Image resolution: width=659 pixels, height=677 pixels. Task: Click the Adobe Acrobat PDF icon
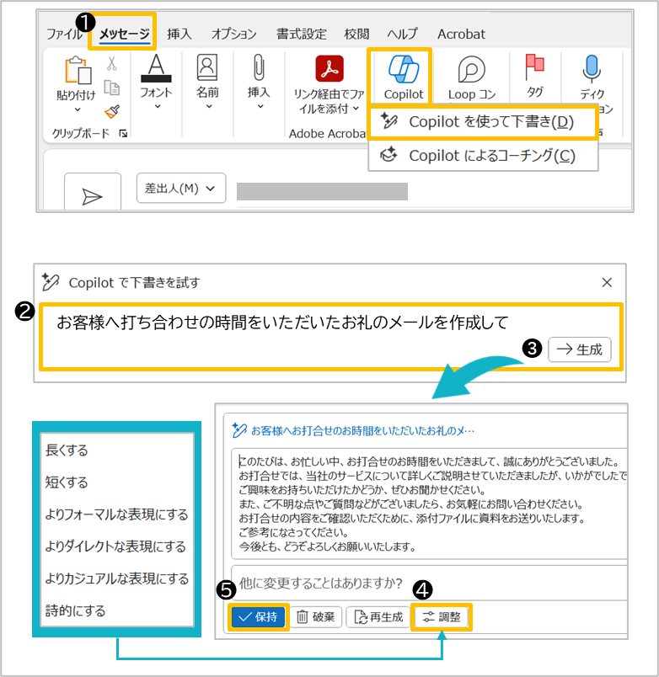coord(329,69)
